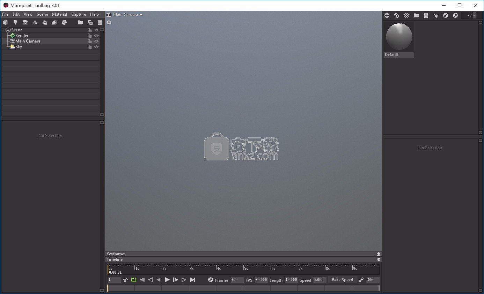Collapse the Scene tree node
Image resolution: width=484 pixels, height=294 pixels.
click(3, 30)
